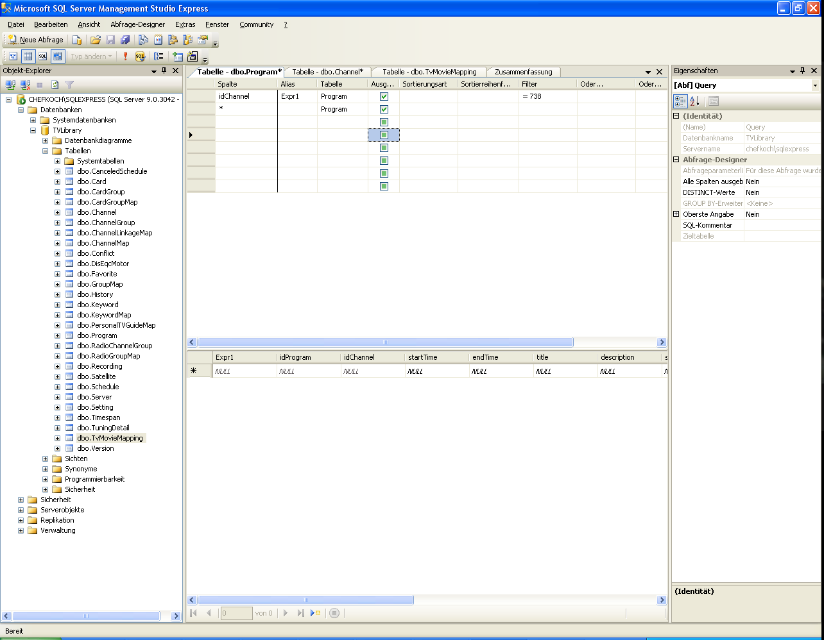Click the Neue Abfrage toolbar button
Viewport: 824px width, 640px height.
(35, 40)
